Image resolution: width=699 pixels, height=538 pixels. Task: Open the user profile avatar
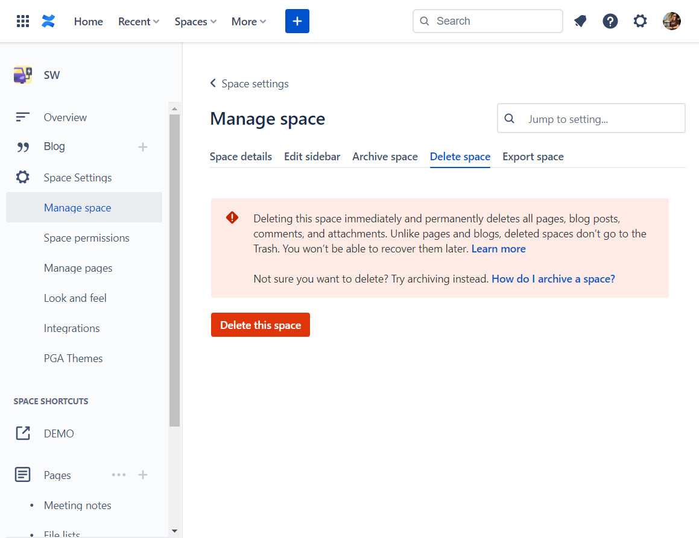(671, 21)
